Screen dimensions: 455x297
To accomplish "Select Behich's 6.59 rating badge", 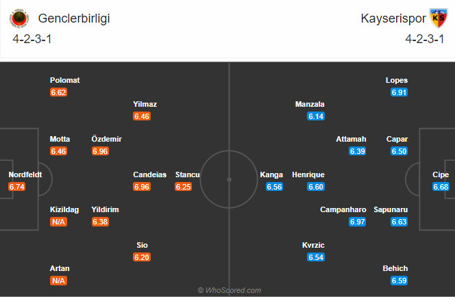I will [x=399, y=281].
